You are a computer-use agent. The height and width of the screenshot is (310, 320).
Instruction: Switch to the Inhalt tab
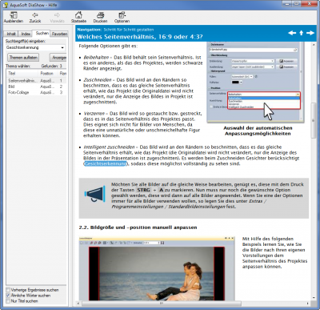[x=11, y=34]
